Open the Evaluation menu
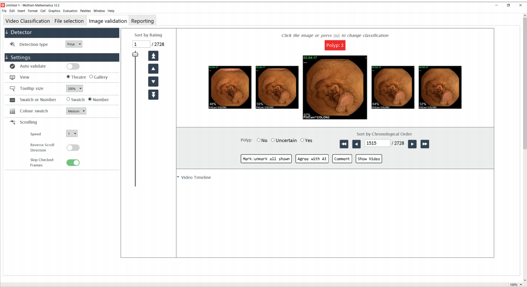 [x=70, y=11]
